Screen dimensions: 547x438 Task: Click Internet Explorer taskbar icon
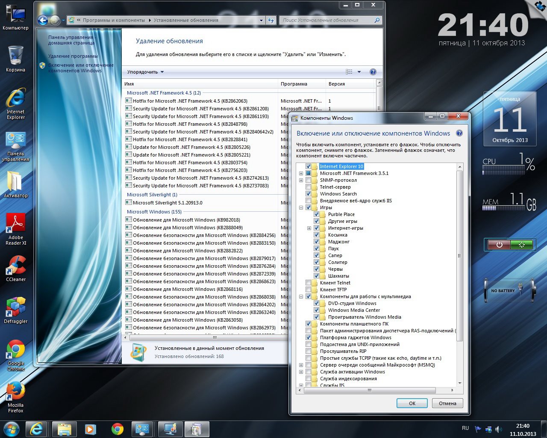coord(37,429)
